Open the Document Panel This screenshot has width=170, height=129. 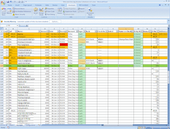[x=90, y=12]
